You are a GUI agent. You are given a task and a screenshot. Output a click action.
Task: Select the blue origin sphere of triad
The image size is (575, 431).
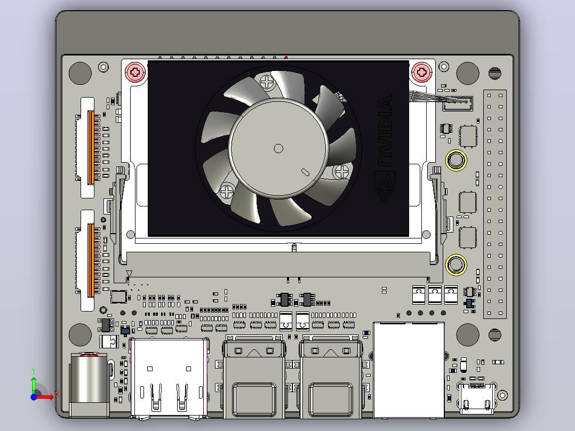(34, 397)
